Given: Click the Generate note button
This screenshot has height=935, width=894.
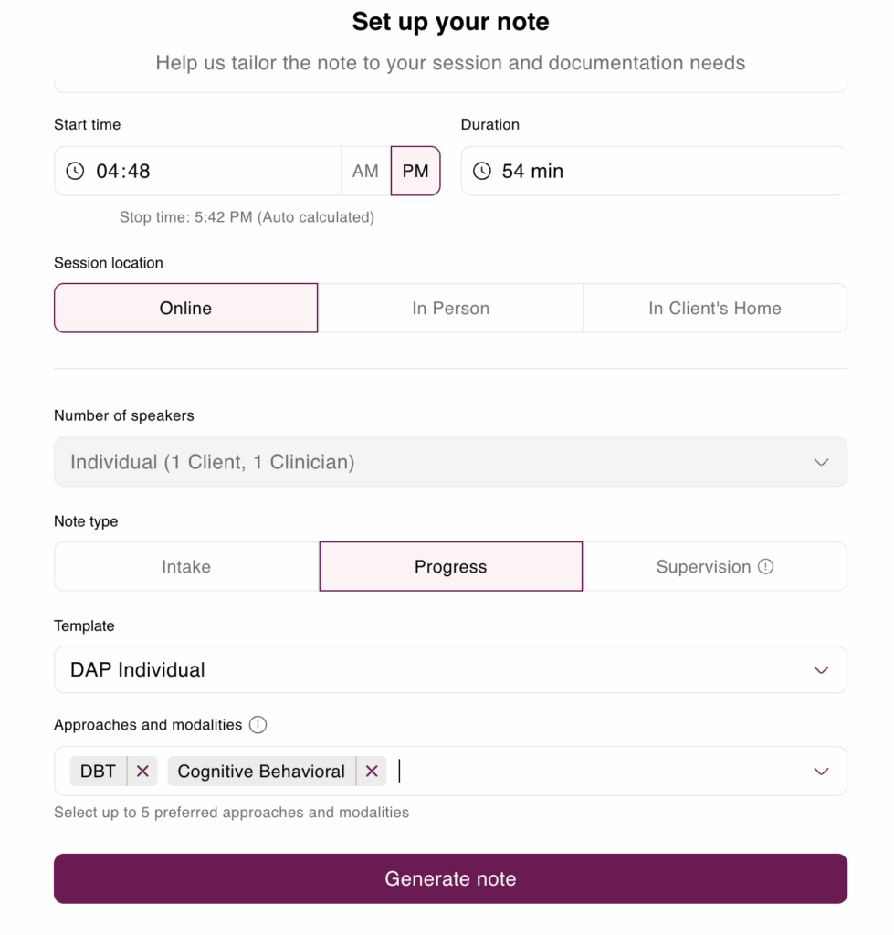Looking at the screenshot, I should [x=450, y=878].
